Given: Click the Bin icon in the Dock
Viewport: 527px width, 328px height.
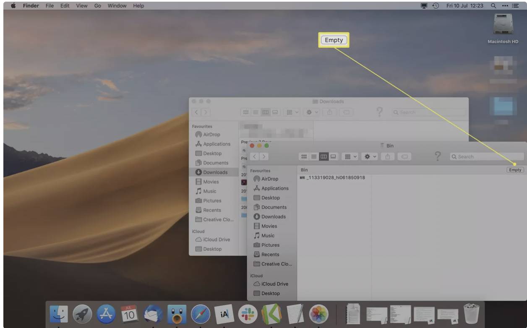Looking at the screenshot, I should (472, 313).
